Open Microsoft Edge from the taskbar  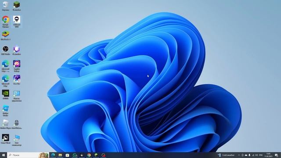point(53,155)
